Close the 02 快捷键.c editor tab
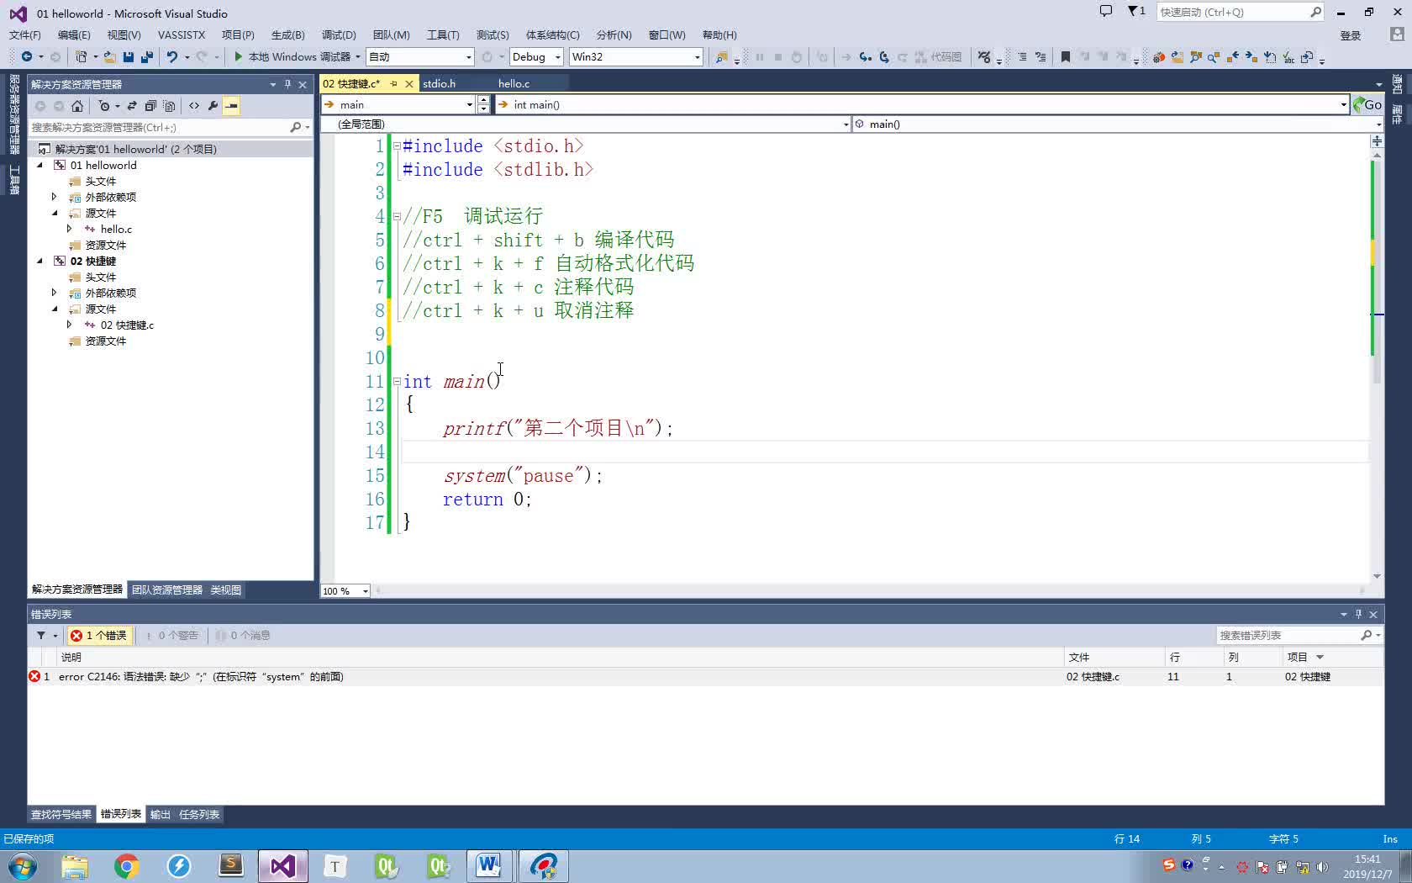The height and width of the screenshot is (883, 1412). [x=409, y=83]
